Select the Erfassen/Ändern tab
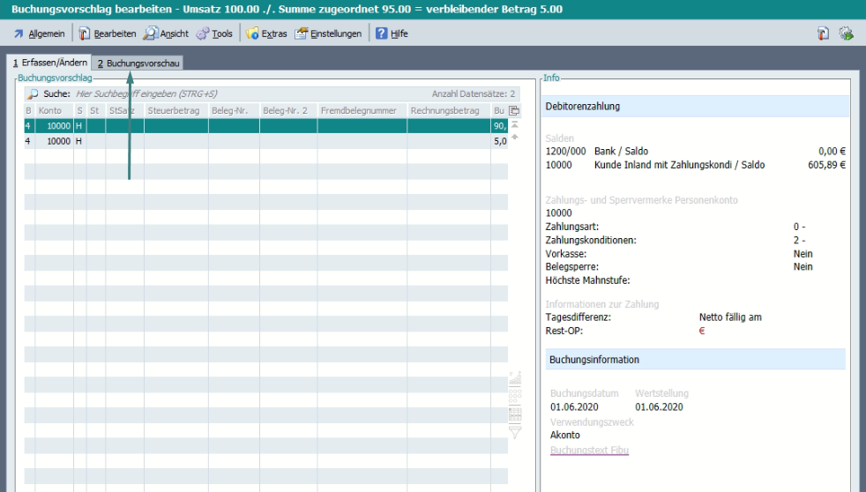The height and width of the screenshot is (492, 866). 49,63
